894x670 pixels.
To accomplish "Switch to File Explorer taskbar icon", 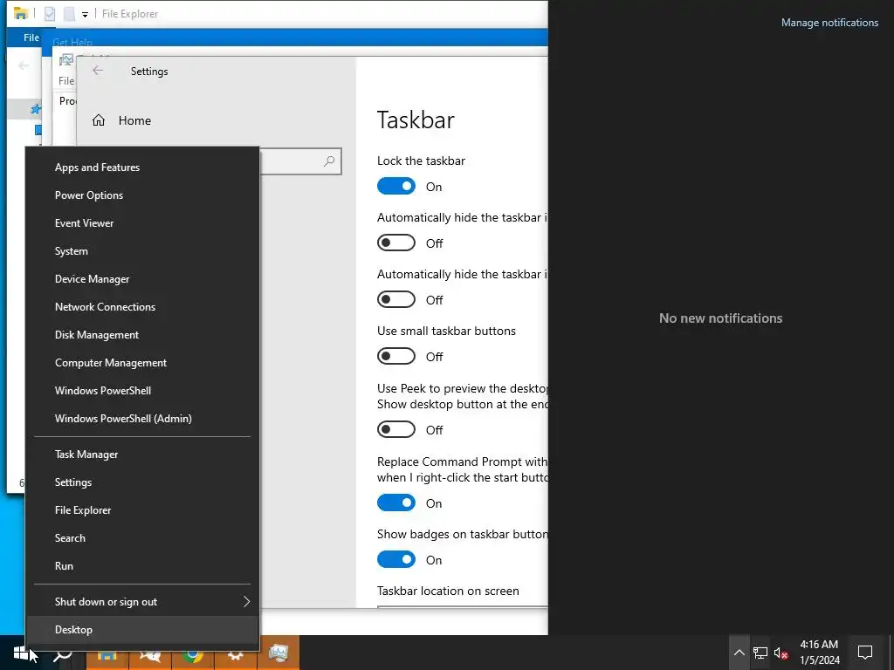I will (x=107, y=654).
